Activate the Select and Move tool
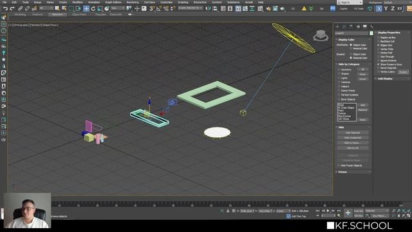The height and width of the screenshot is (232, 412). 86,8
